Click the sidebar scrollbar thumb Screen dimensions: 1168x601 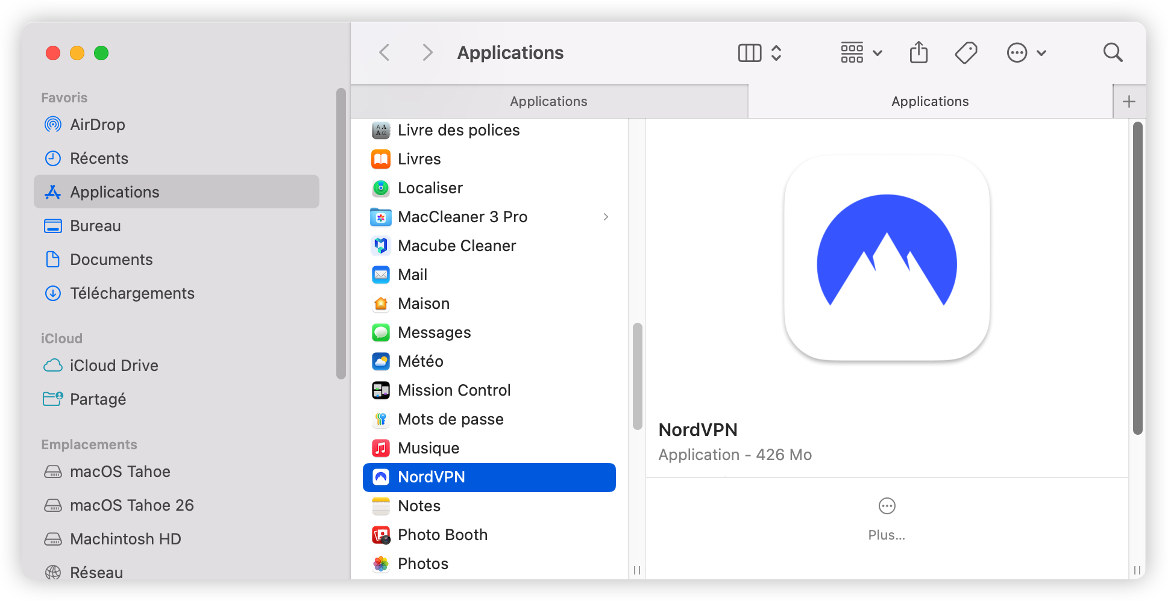[341, 234]
